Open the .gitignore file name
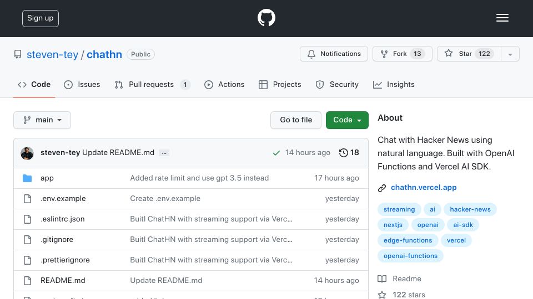The width and height of the screenshot is (533, 299). coord(57,240)
